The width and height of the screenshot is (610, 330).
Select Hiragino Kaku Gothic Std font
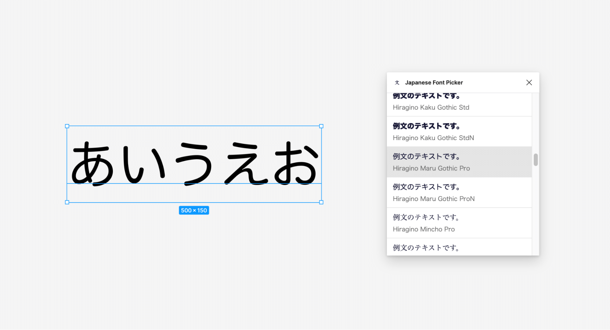click(459, 105)
